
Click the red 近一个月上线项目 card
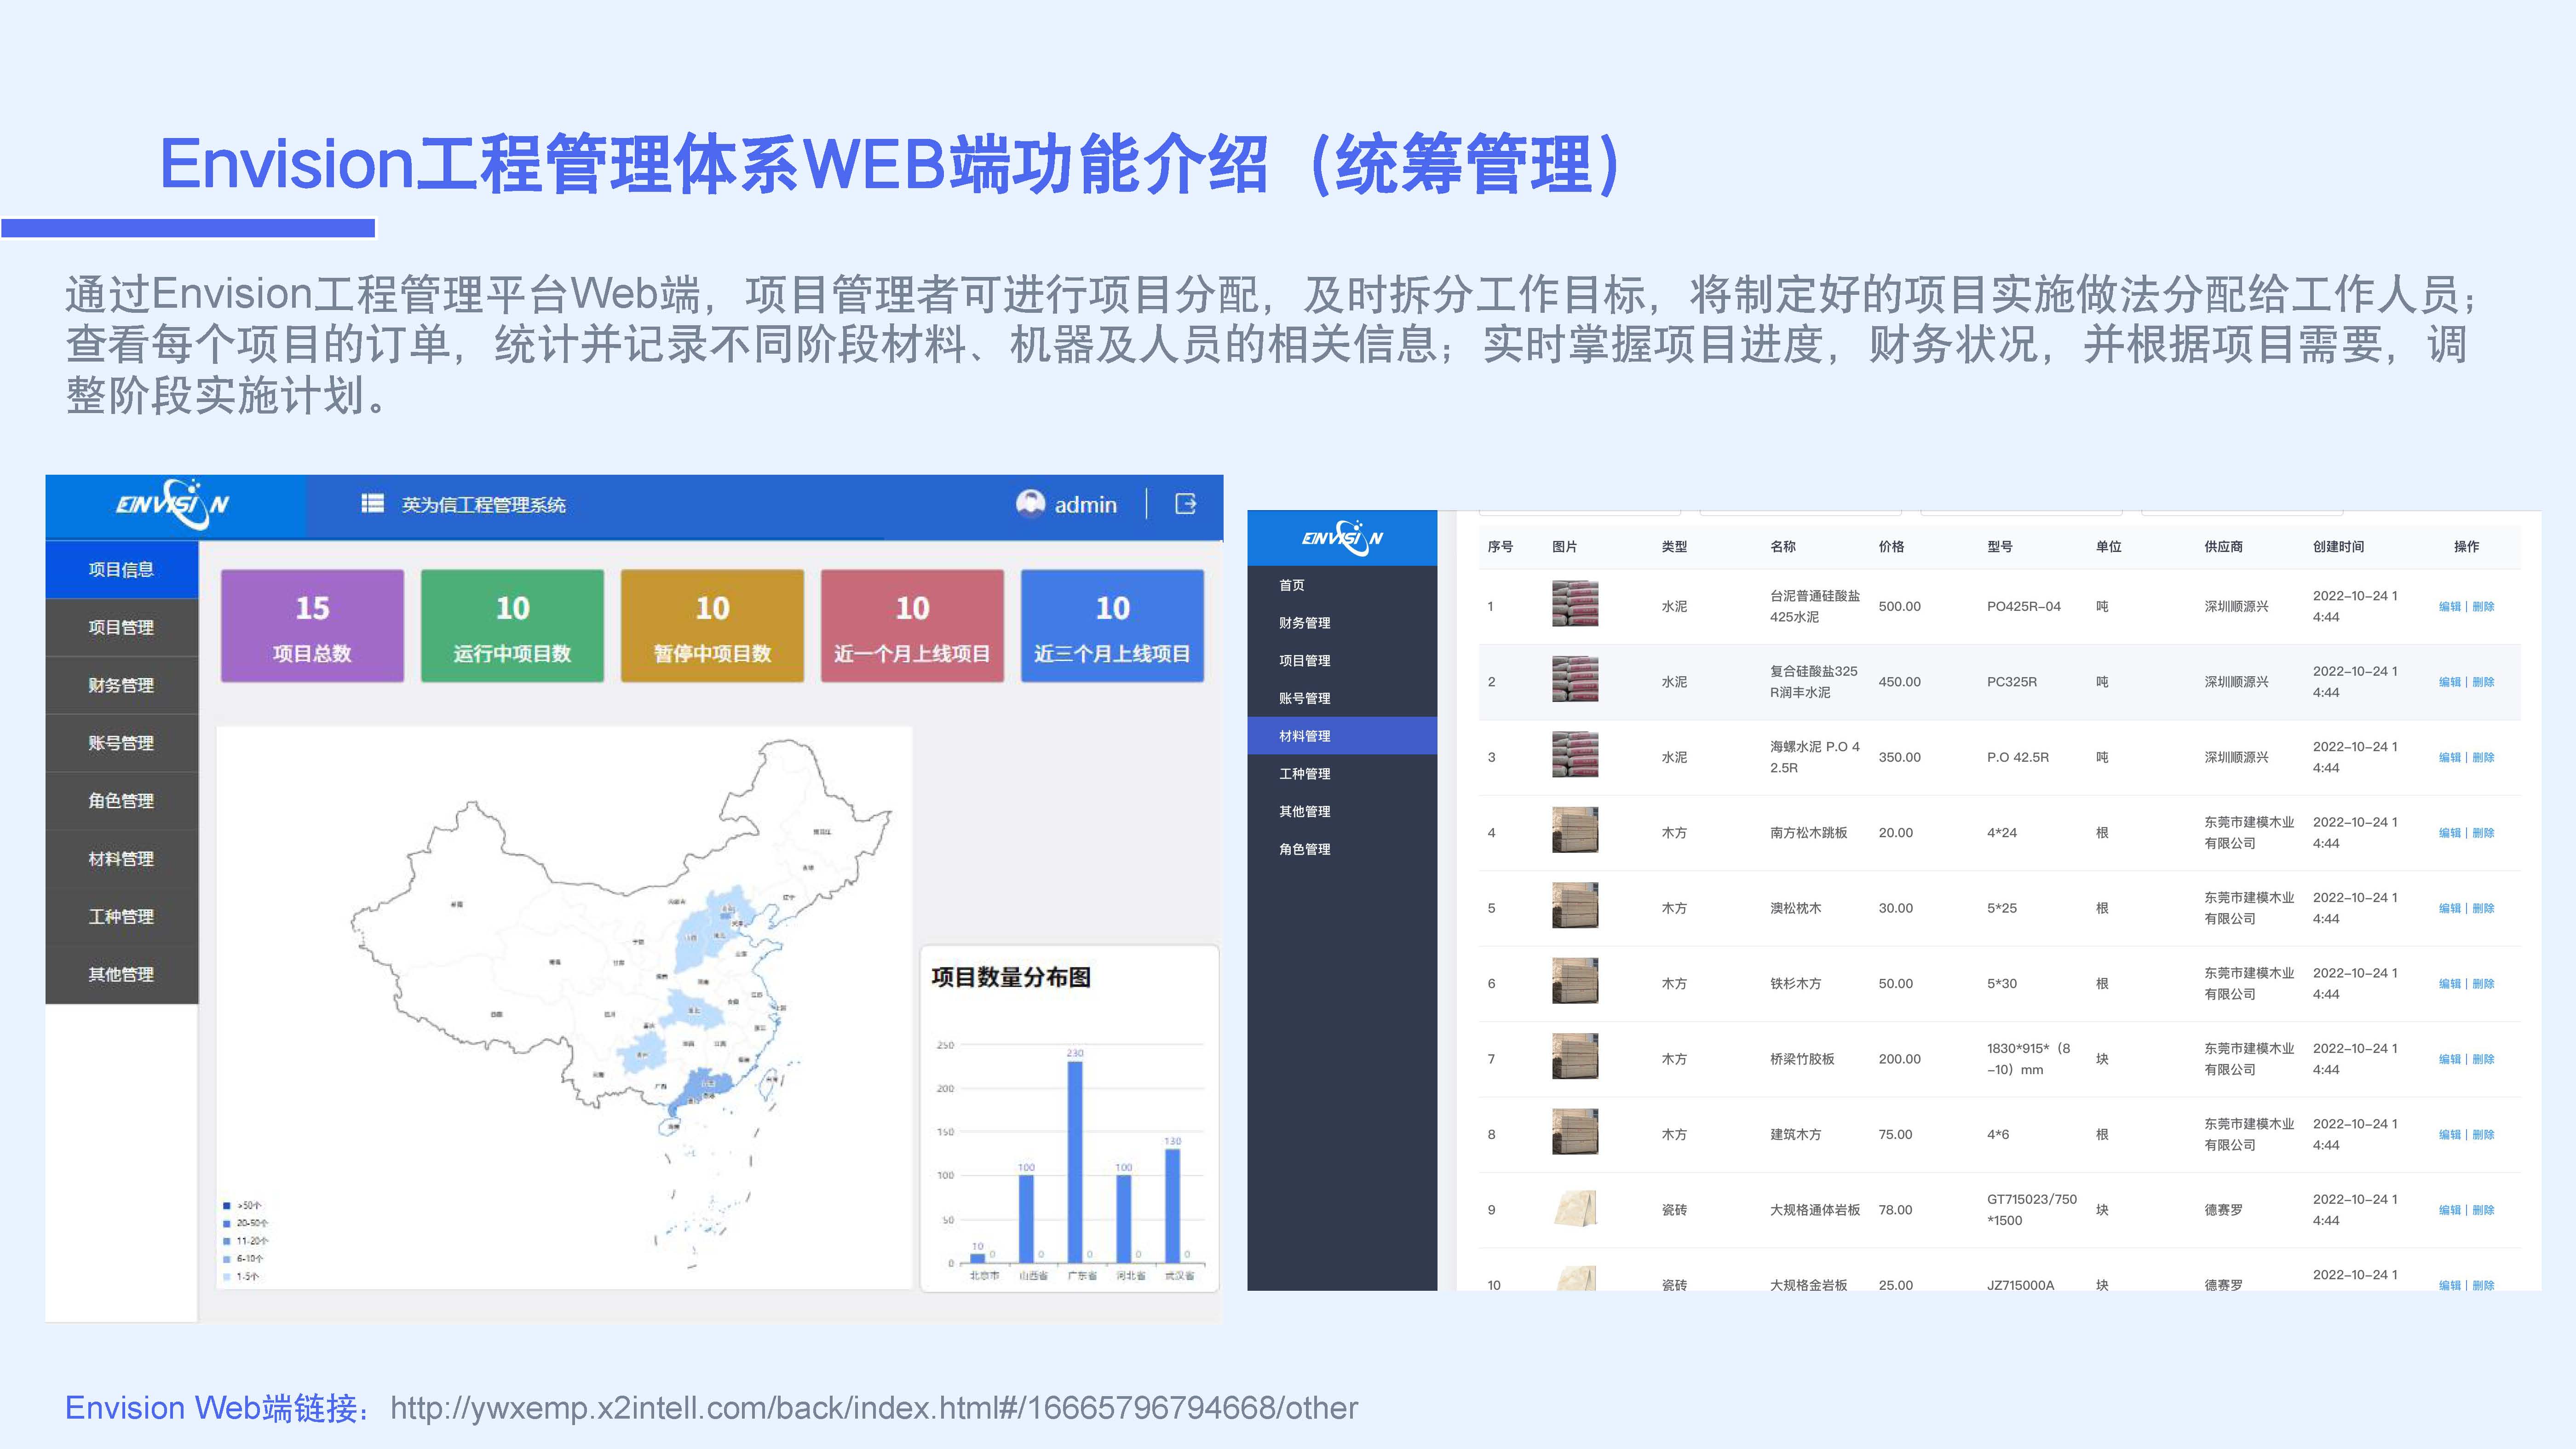[912, 626]
